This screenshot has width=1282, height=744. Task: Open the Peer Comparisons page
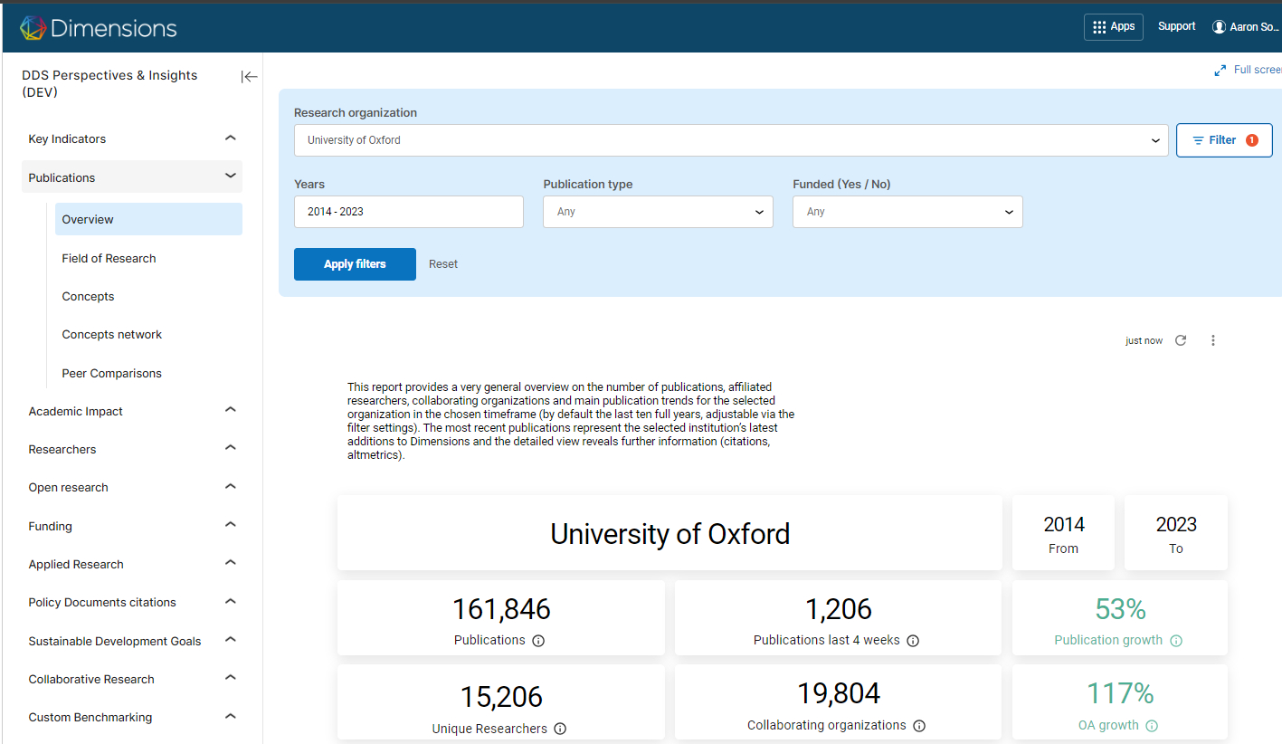pos(148,373)
